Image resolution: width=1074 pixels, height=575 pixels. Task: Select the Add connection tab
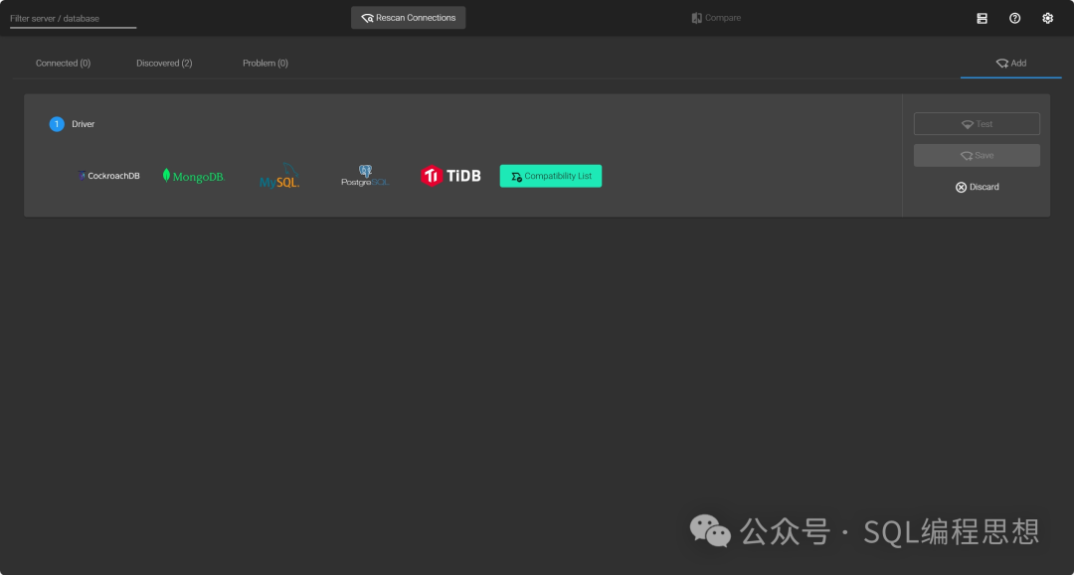pos(1011,63)
